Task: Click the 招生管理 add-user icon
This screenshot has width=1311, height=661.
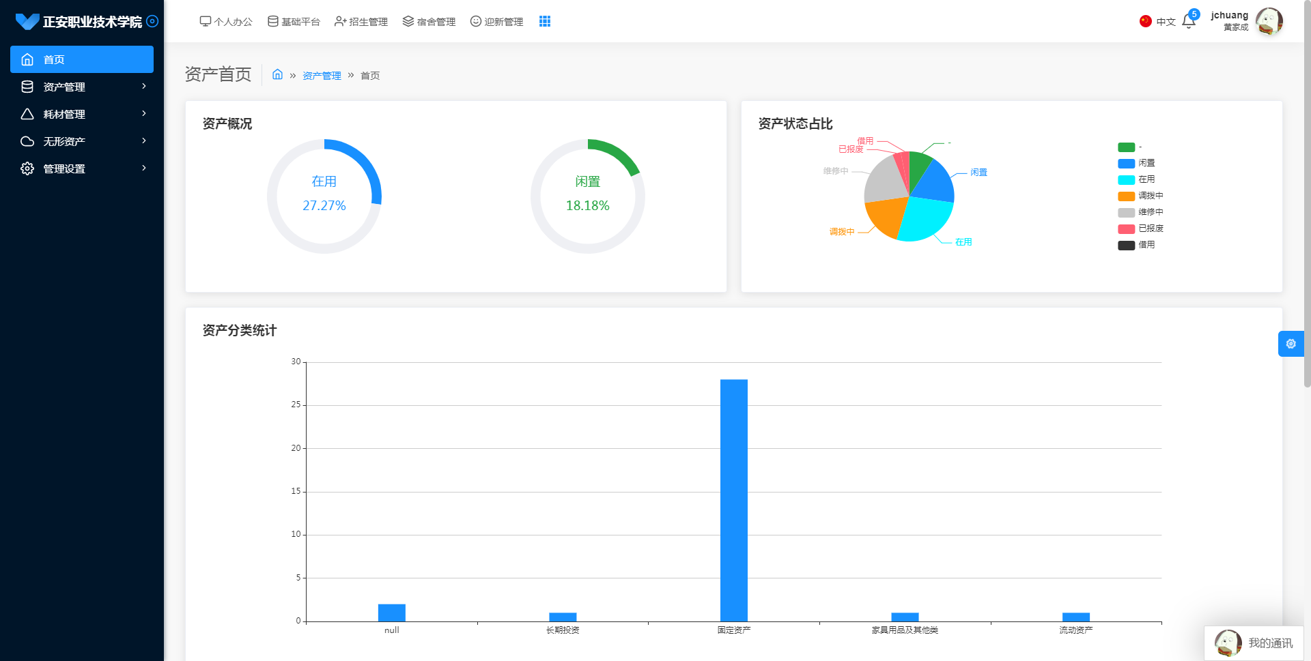Action: 340,21
